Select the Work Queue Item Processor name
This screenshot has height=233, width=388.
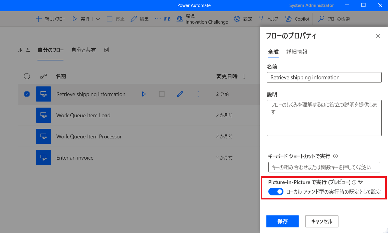[89, 137]
